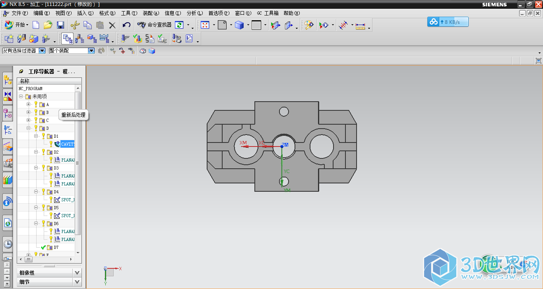Click the Verify Tool Path icon
This screenshot has height=289, width=543.
click(x=138, y=39)
